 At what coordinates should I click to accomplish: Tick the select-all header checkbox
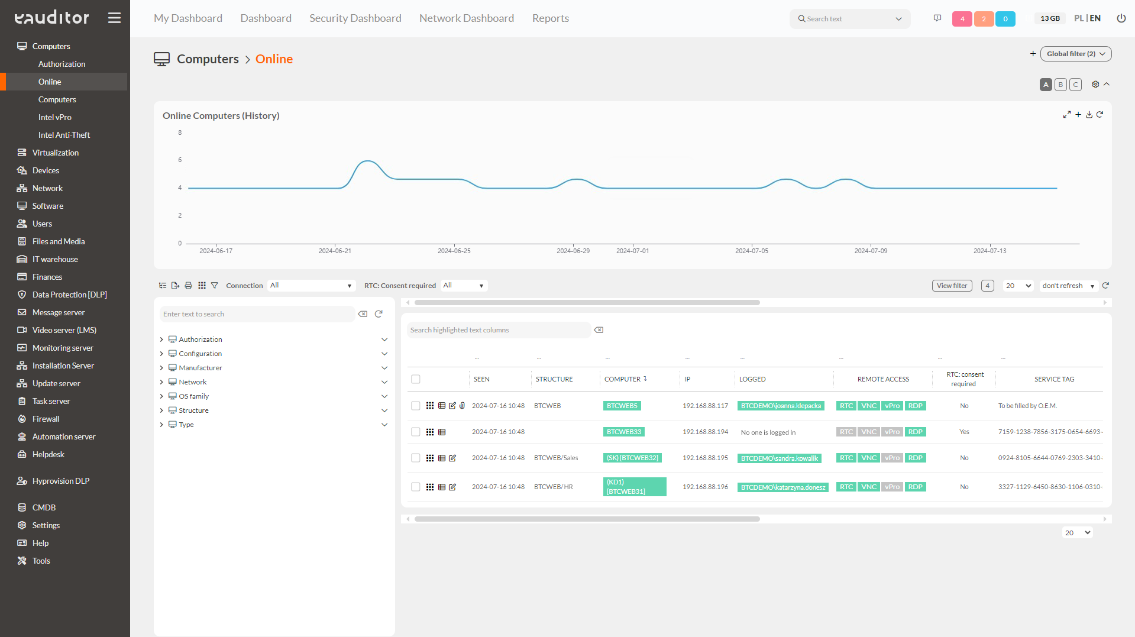click(416, 379)
